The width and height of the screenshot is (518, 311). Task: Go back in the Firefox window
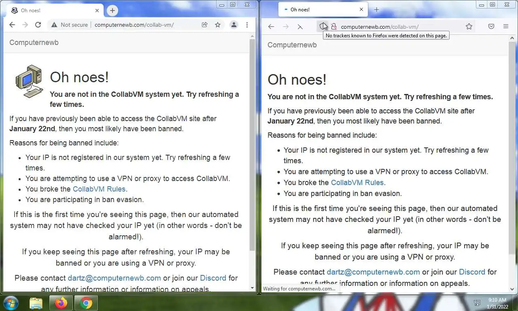click(271, 27)
